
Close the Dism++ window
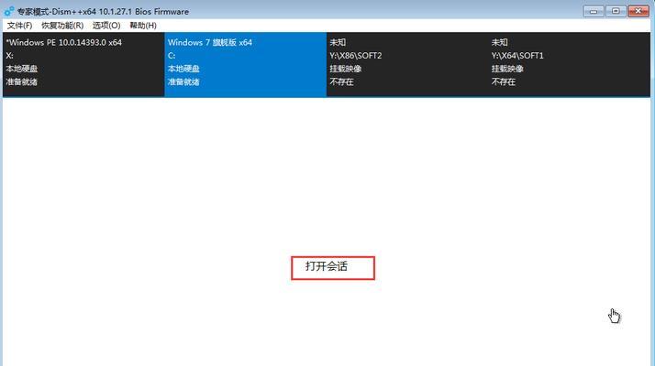[x=638, y=11]
